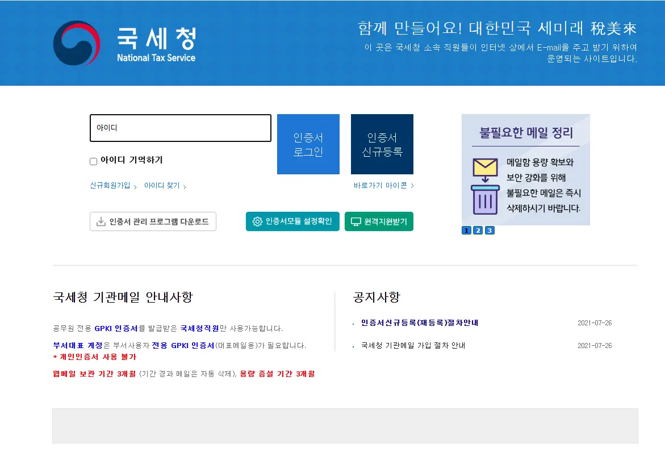Click the date of 기관메일 가입 절차 notice
The height and width of the screenshot is (469, 665).
click(x=595, y=346)
